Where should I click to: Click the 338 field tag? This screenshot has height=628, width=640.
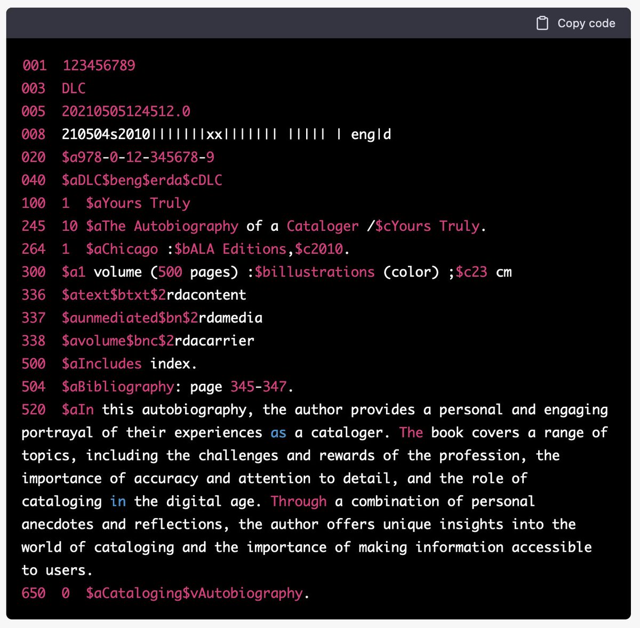click(34, 341)
